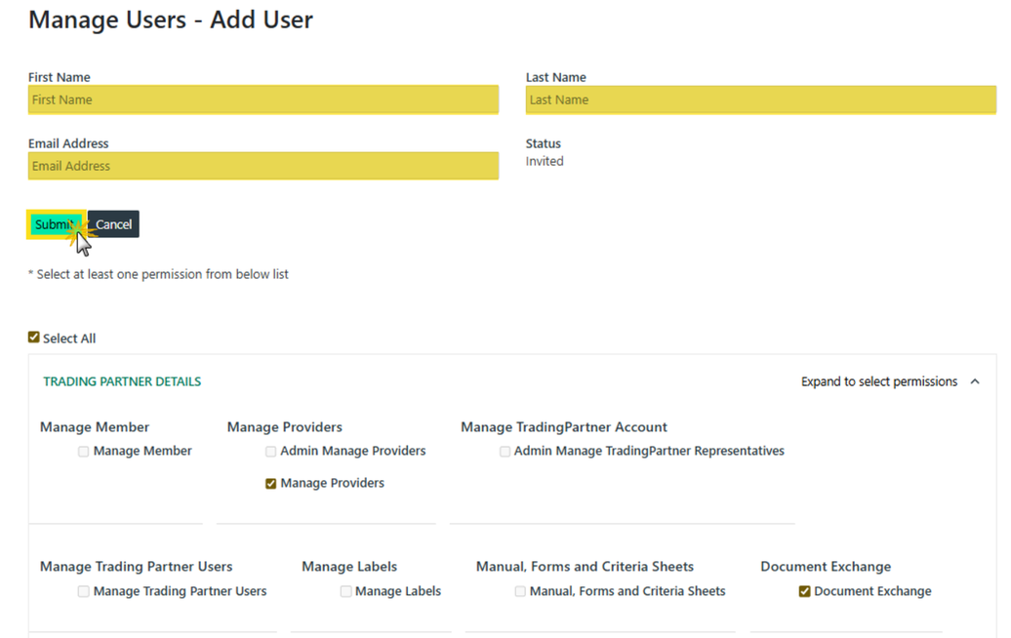Click the select at least one permission note
Viewport: 1011px width, 638px height.
pyautogui.click(x=158, y=274)
